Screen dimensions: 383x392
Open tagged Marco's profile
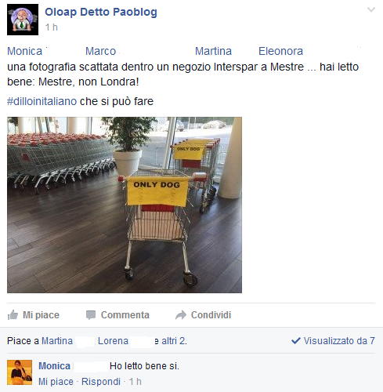pos(100,51)
